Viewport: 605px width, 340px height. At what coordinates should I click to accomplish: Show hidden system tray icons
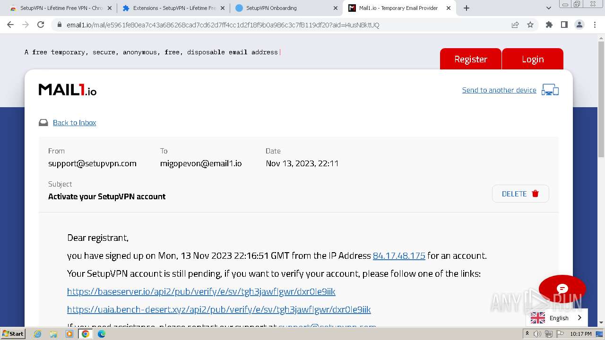click(527, 334)
